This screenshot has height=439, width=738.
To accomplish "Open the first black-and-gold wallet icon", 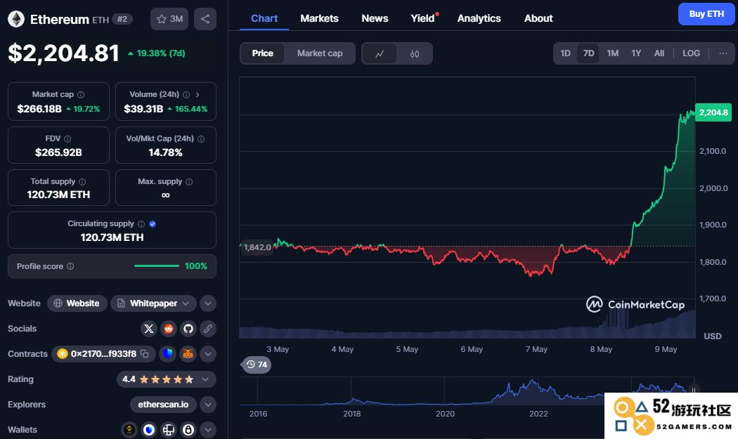I will (x=129, y=430).
